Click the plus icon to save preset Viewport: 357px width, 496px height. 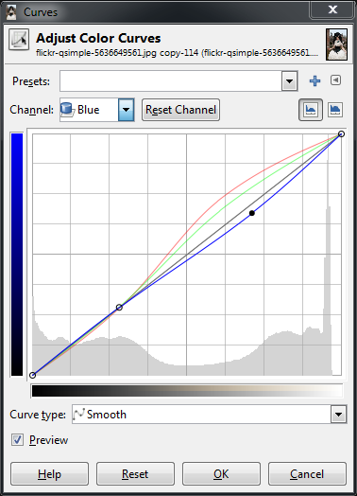[x=314, y=81]
